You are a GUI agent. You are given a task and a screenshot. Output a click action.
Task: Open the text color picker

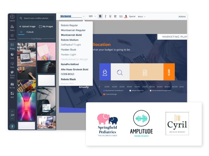(x=126, y=16)
